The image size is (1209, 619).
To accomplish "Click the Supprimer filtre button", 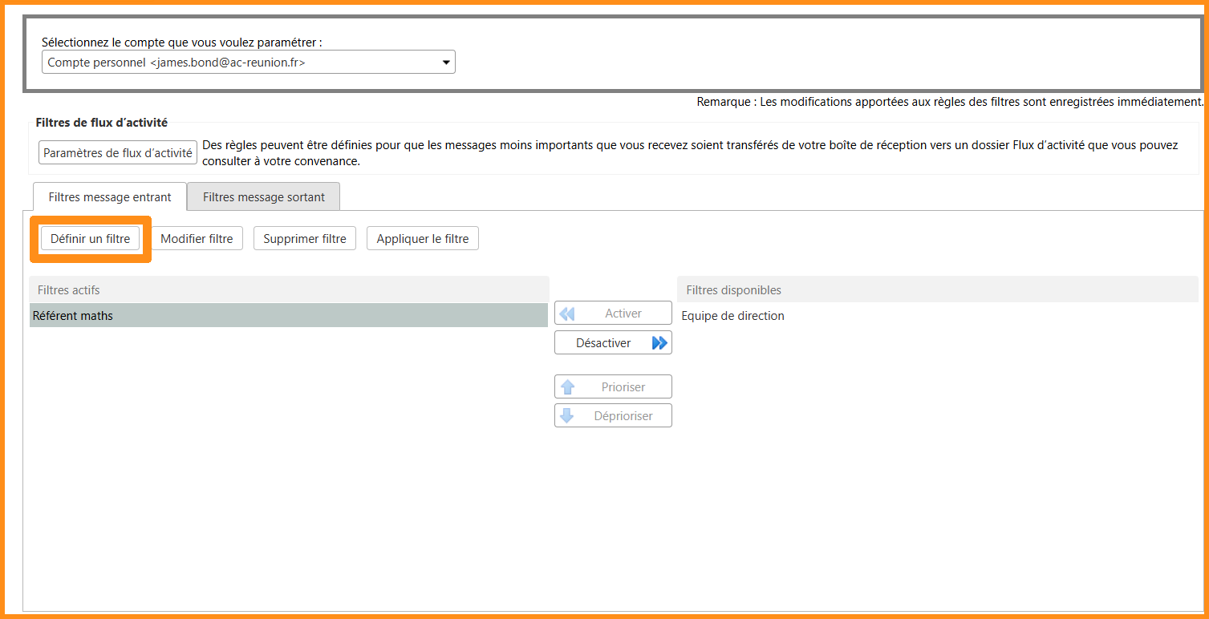I will tap(305, 239).
